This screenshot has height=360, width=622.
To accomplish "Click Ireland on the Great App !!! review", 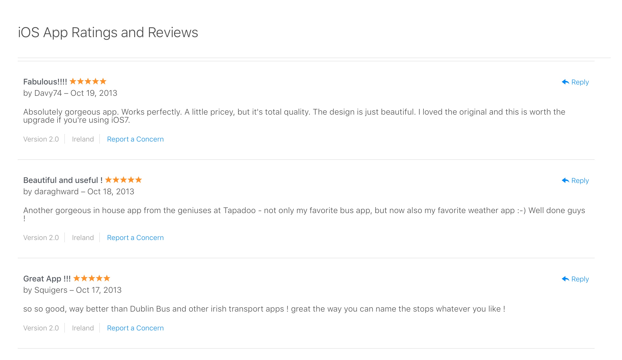I will coord(83,328).
